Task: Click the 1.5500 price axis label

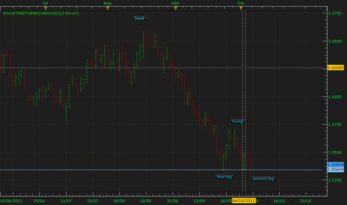Action: (335, 152)
